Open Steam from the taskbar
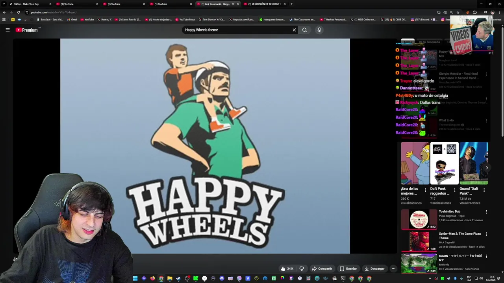The image size is (504, 283). (178, 278)
